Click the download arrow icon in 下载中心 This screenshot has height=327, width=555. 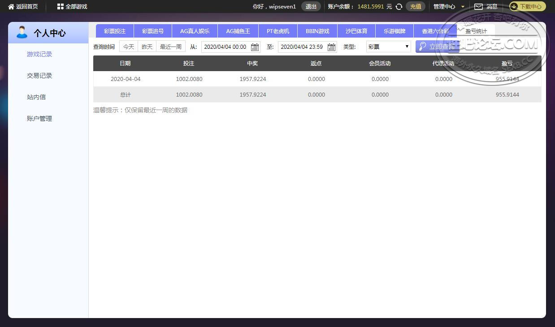(x=515, y=7)
